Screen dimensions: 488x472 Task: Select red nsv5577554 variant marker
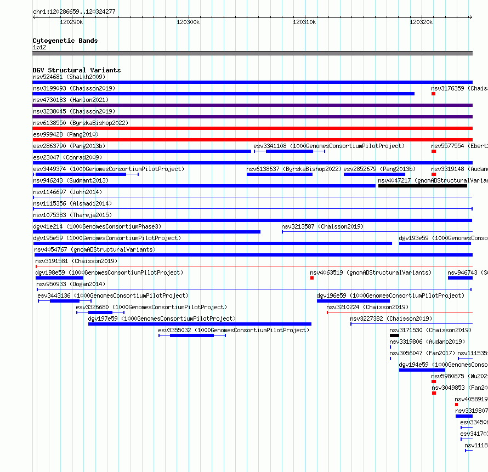[434, 151]
